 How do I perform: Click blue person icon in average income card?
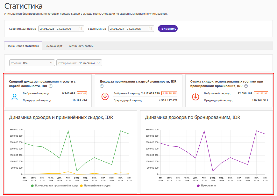(x=14, y=97)
